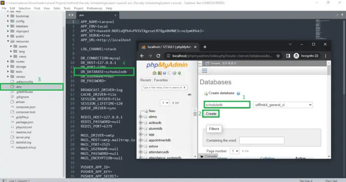Open Preferences menu

tap(95, 8)
